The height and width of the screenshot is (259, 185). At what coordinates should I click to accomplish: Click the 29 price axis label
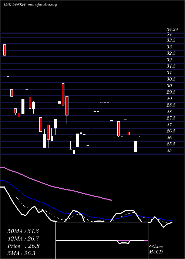click(x=169, y=99)
